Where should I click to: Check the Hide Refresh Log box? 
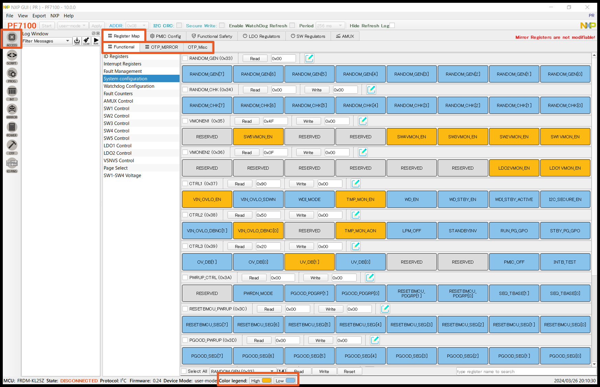[392, 25]
